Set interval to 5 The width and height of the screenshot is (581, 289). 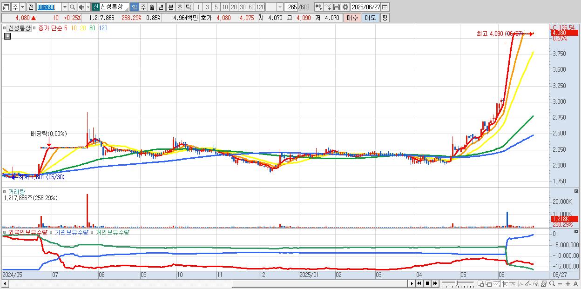tap(216, 7)
